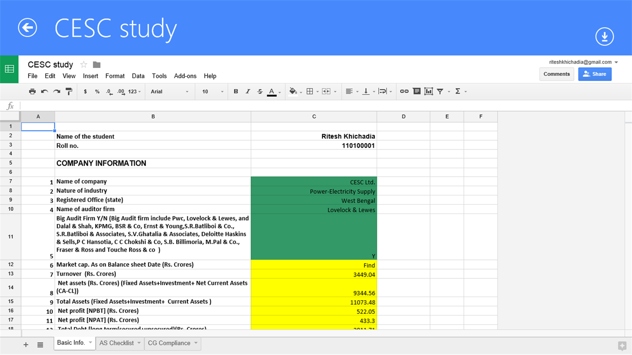Open the font size 10 dropdown
The width and height of the screenshot is (632, 355).
pos(213,91)
